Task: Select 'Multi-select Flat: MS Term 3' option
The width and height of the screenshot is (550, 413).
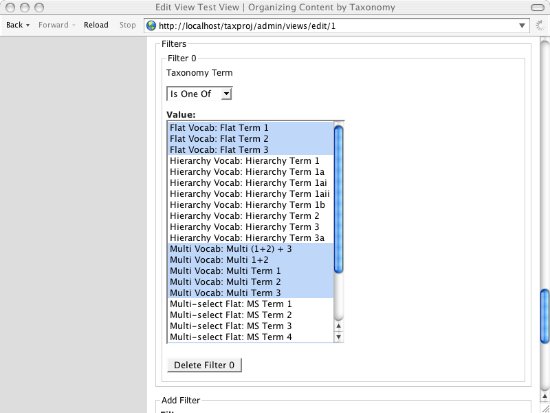Action: tap(250, 326)
